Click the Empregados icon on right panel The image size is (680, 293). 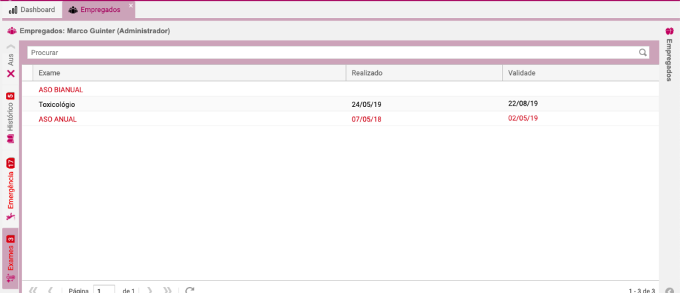pos(669,31)
